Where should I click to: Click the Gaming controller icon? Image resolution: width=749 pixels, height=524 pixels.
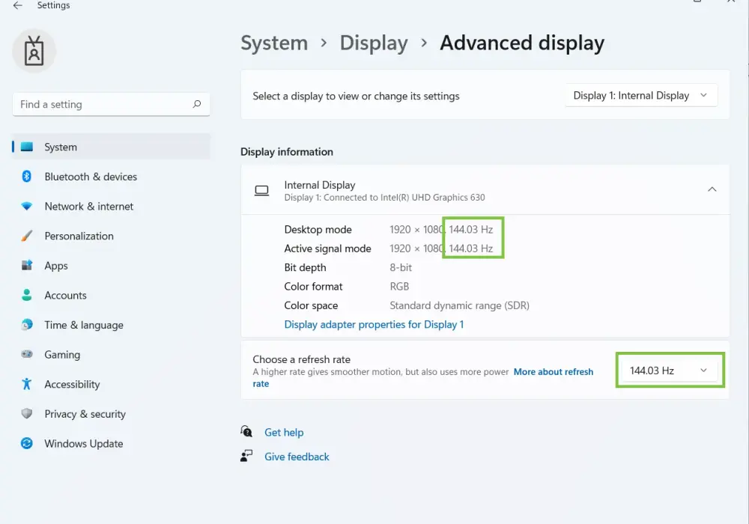(x=27, y=354)
